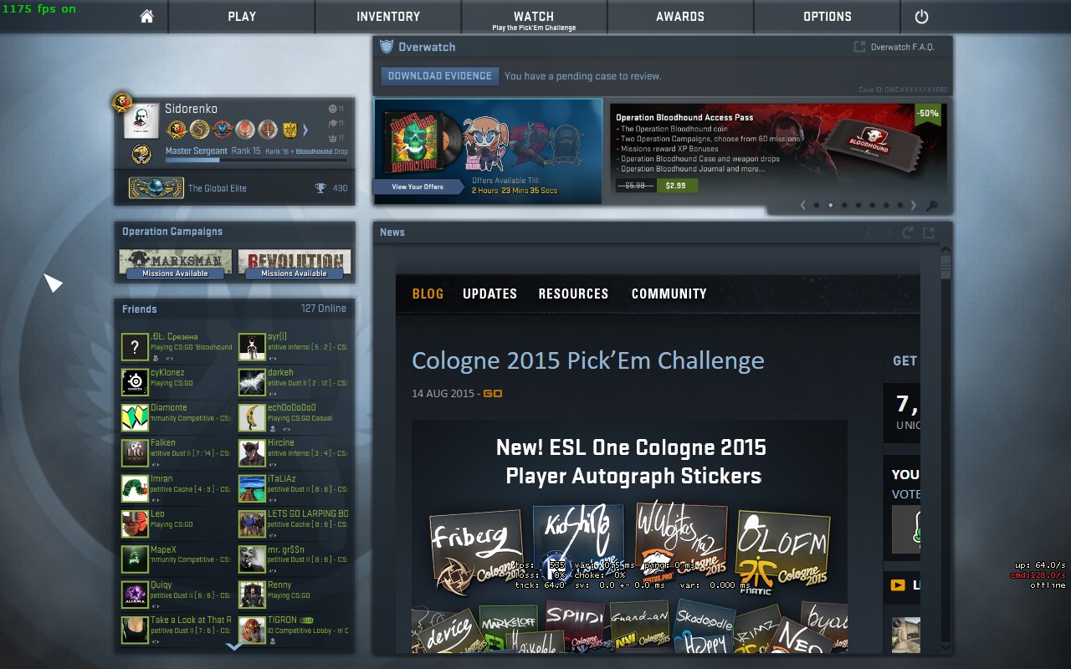Screen dimensions: 1071x669
Task: Expand the friends list with down chevron
Action: pos(234,646)
